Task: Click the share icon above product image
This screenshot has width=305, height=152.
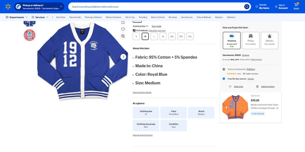Action: tap(123, 22)
